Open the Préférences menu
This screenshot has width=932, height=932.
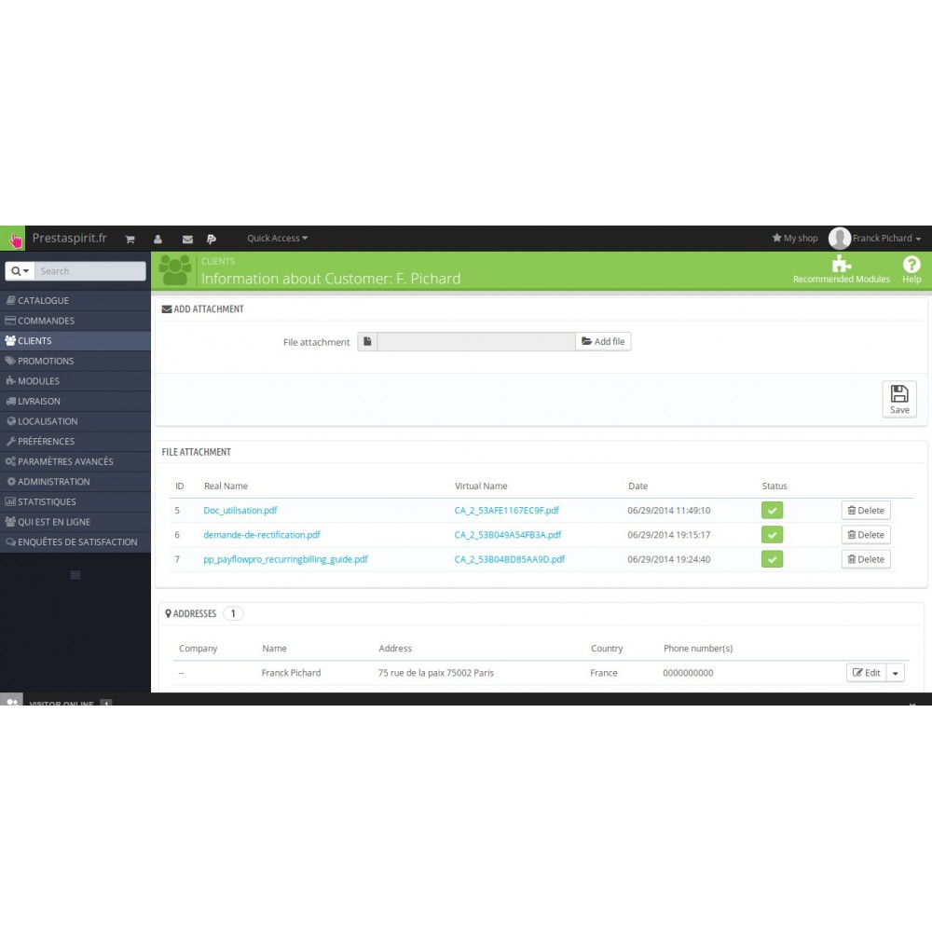point(75,442)
